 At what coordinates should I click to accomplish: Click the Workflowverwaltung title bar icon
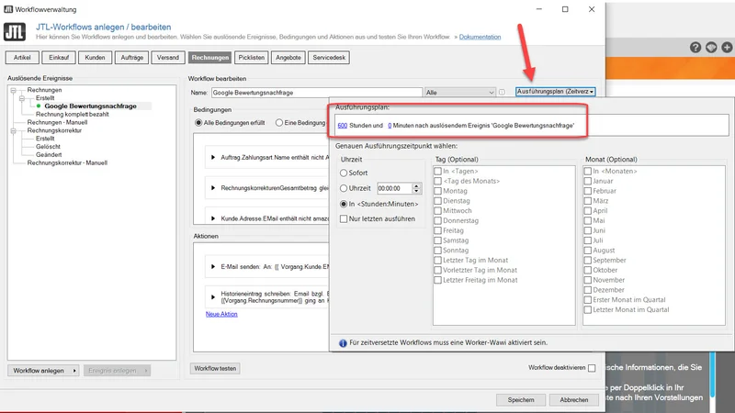point(8,9)
